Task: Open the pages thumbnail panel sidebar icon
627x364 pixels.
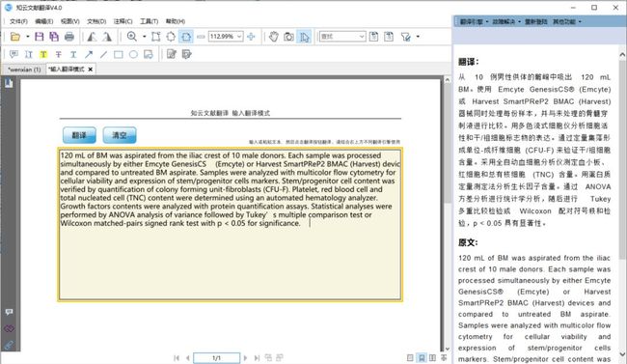Action: click(9, 83)
